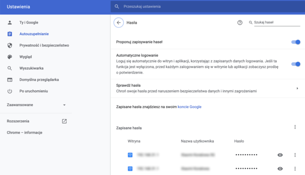Click the power icon for Po uruchomieniu
This screenshot has width=305, height=175.
point(10,91)
